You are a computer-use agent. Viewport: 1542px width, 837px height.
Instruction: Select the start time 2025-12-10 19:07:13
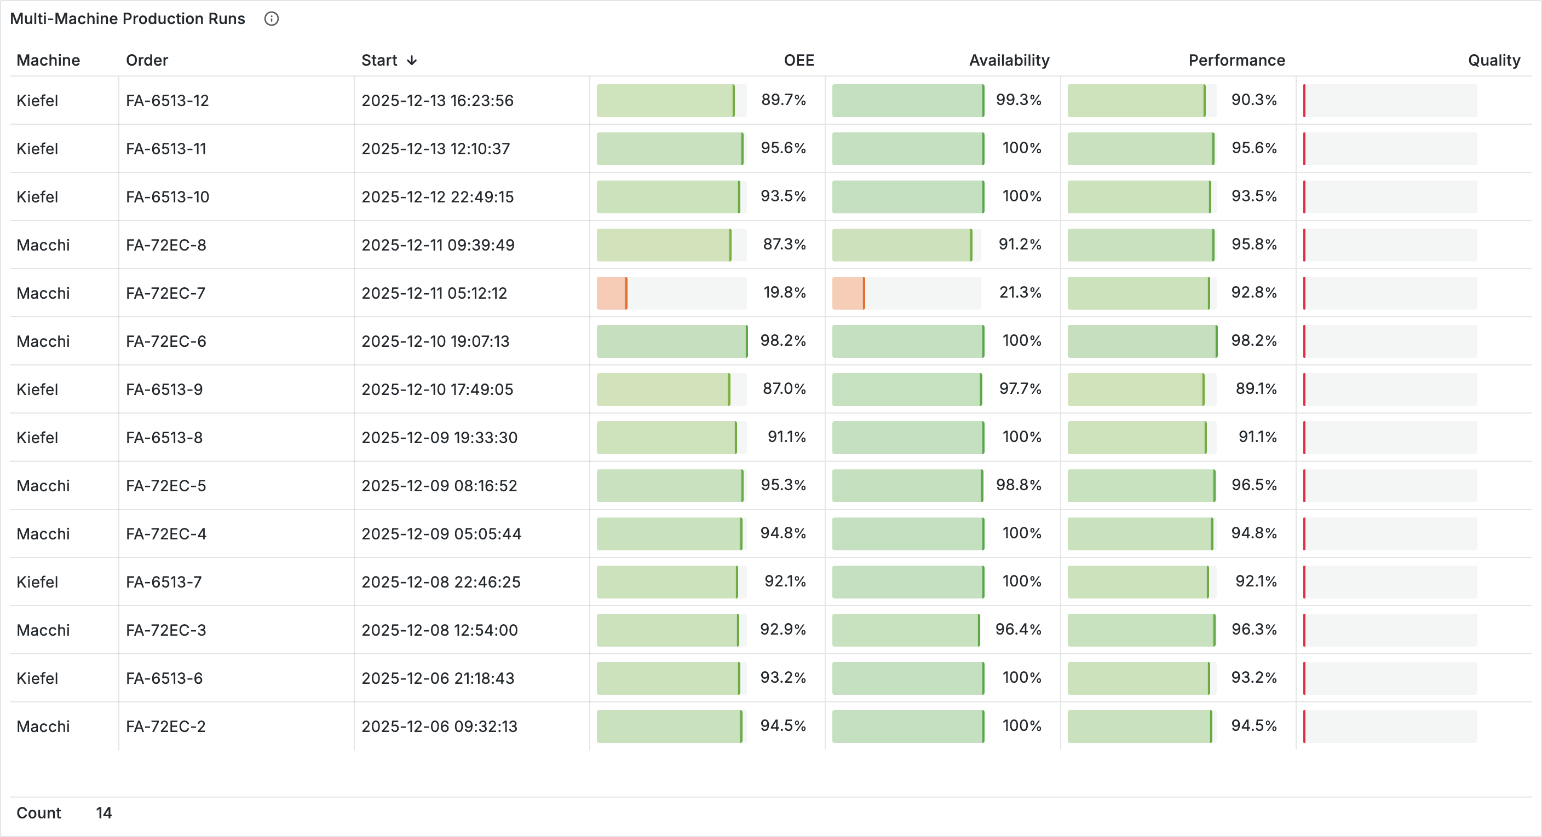tap(435, 341)
